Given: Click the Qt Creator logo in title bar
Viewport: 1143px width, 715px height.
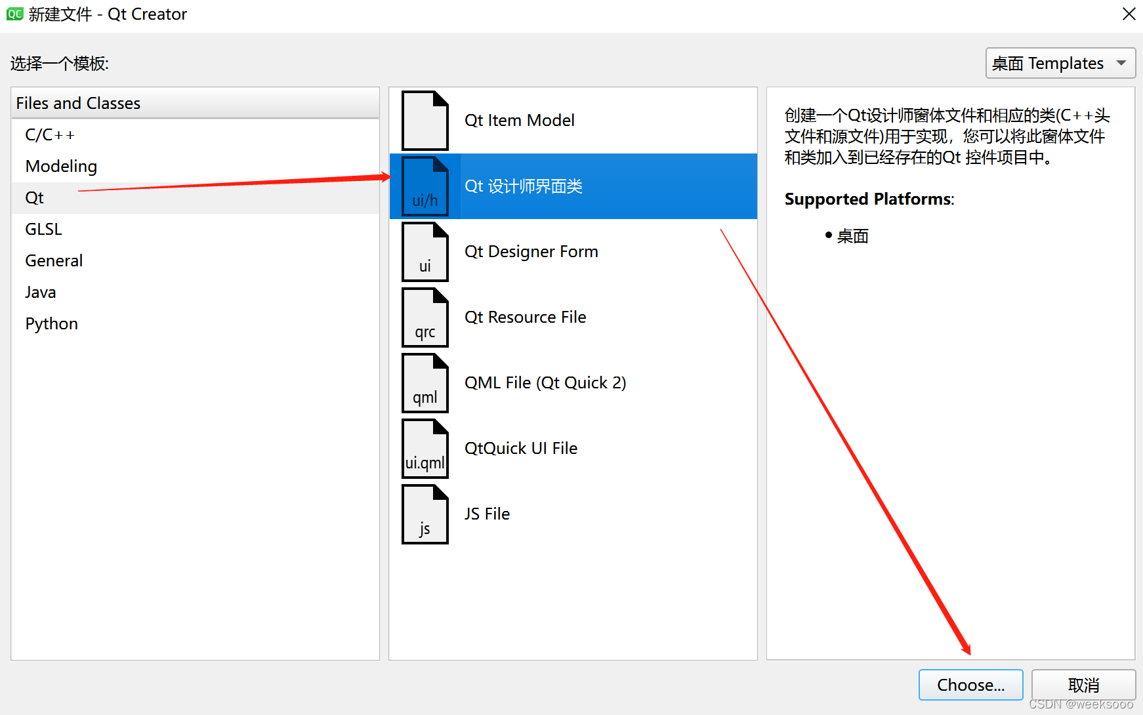Looking at the screenshot, I should (x=14, y=14).
